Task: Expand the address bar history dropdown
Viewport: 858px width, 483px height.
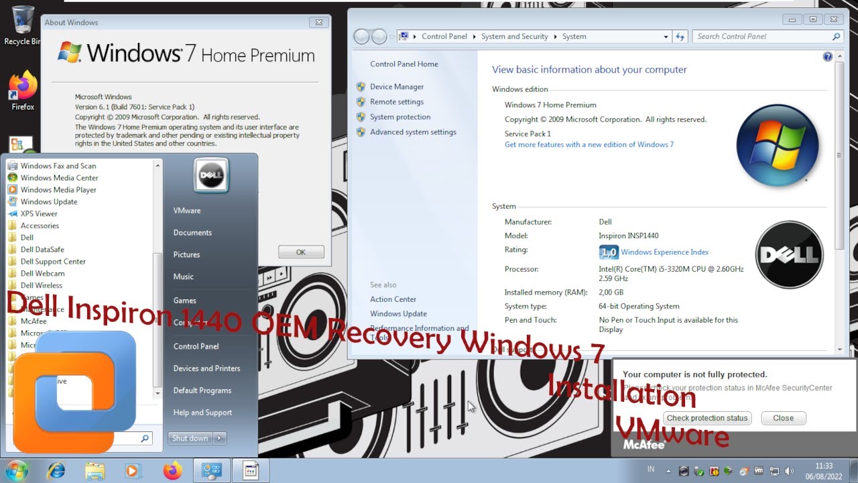Action: 666,36
